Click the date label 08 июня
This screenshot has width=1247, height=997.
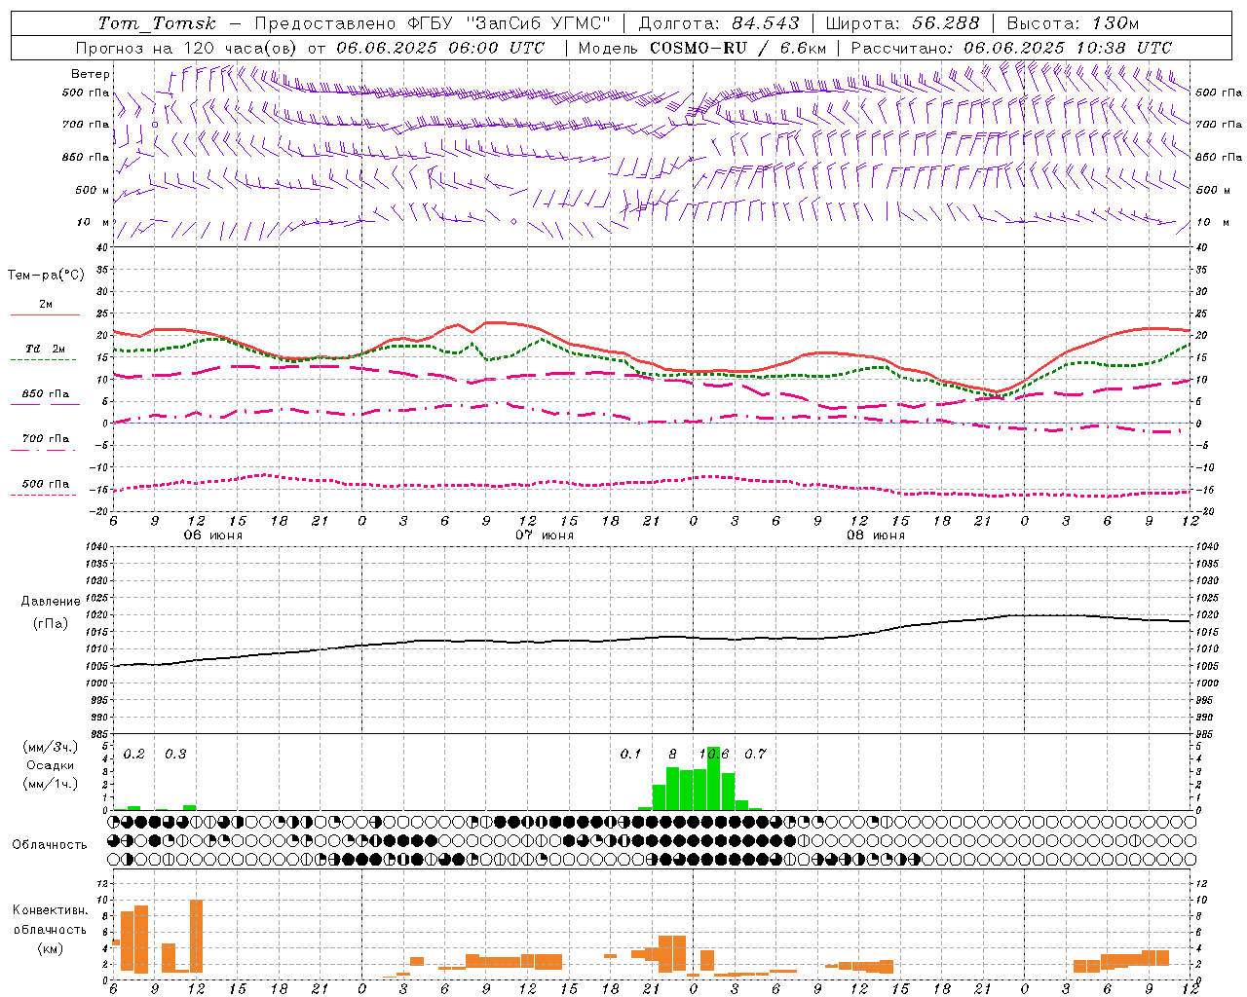pos(876,535)
